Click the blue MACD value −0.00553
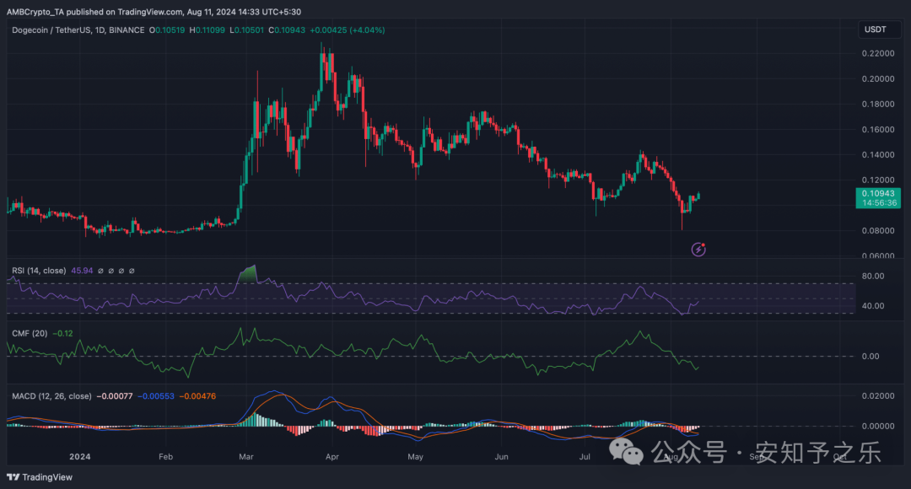Viewport: 911px width, 489px height. pos(156,396)
